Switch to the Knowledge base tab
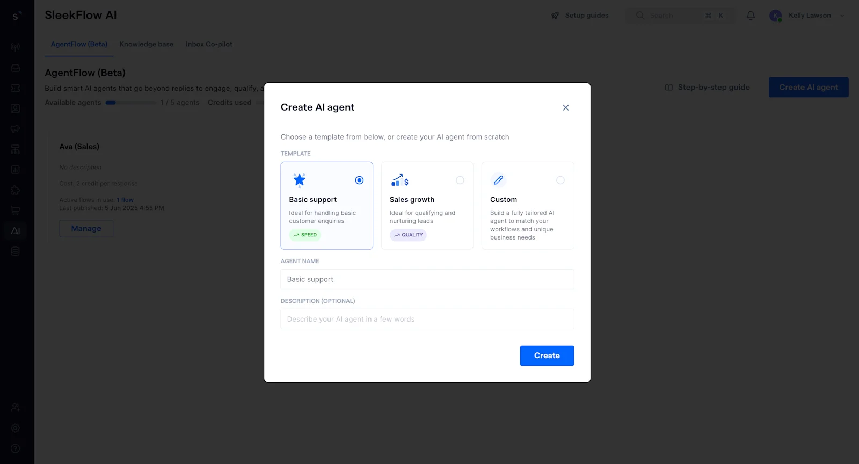The image size is (859, 464). coord(146,44)
